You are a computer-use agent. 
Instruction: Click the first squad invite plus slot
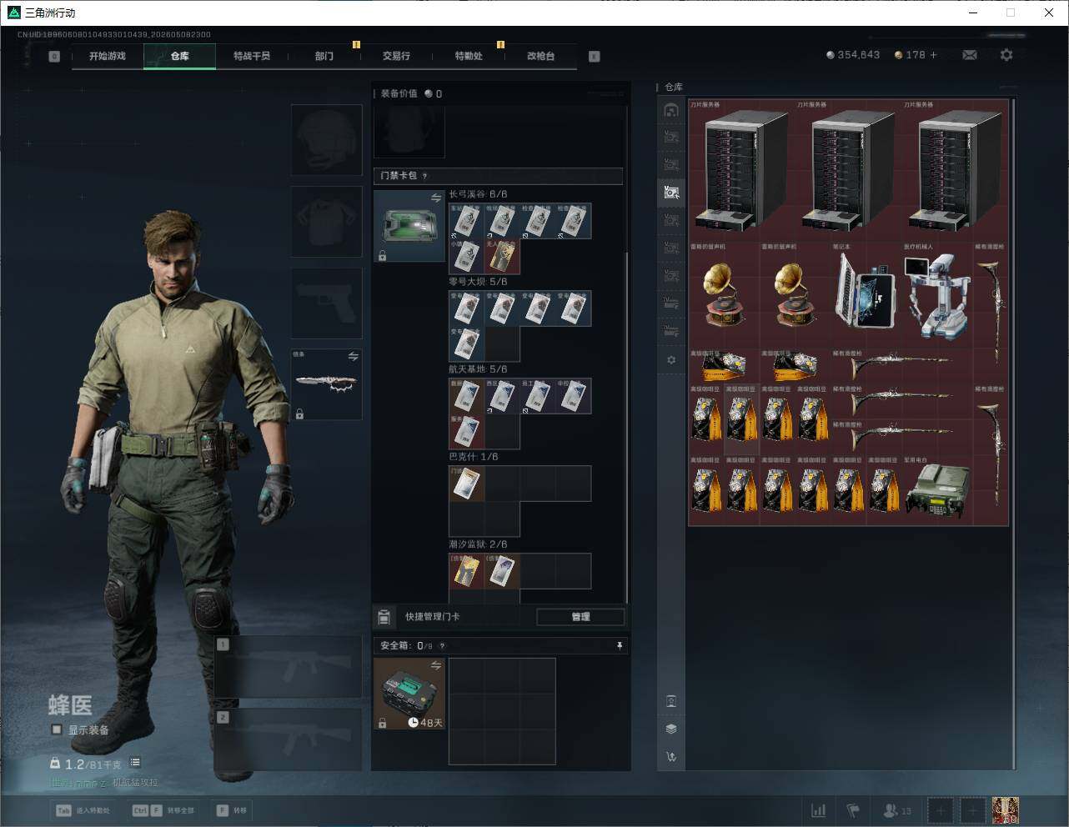click(940, 810)
